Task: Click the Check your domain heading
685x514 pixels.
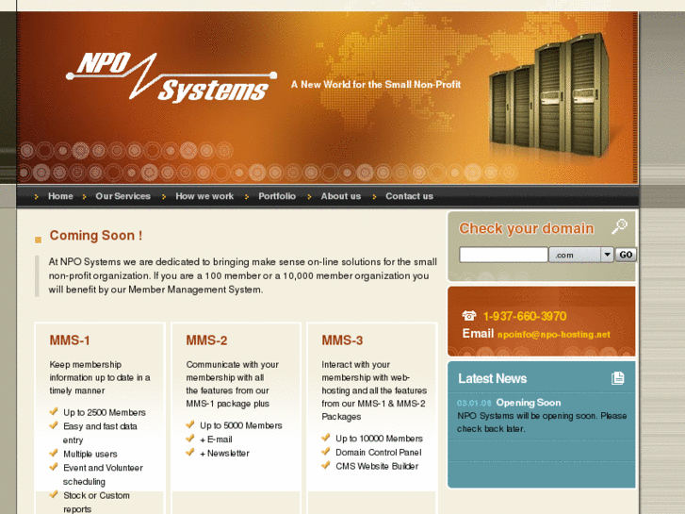Action: coord(526,228)
